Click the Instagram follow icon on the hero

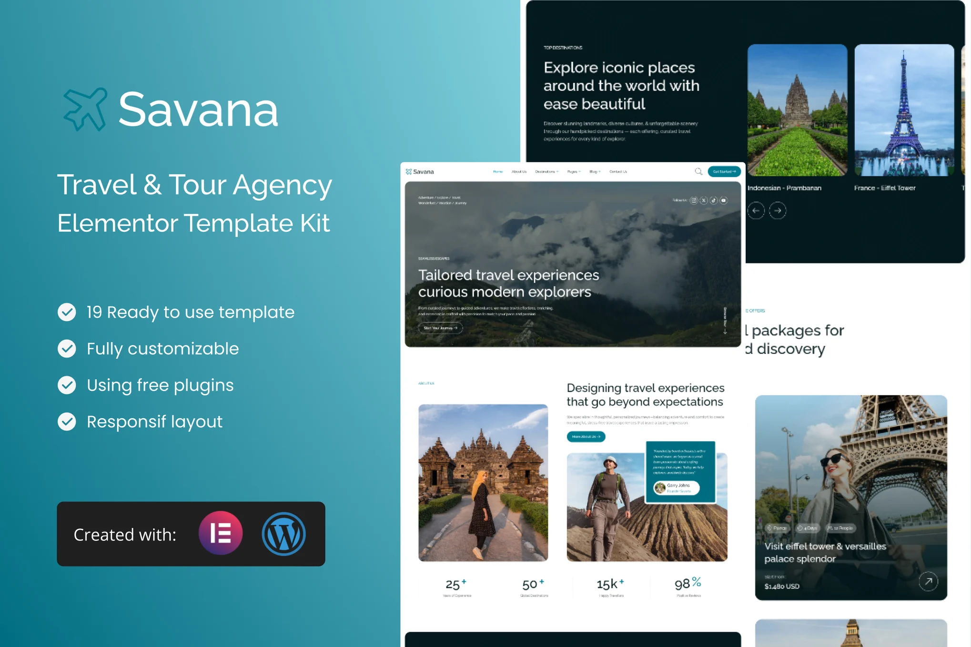[x=695, y=200]
